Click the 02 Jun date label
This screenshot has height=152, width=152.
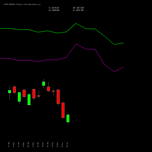tap(67, 144)
